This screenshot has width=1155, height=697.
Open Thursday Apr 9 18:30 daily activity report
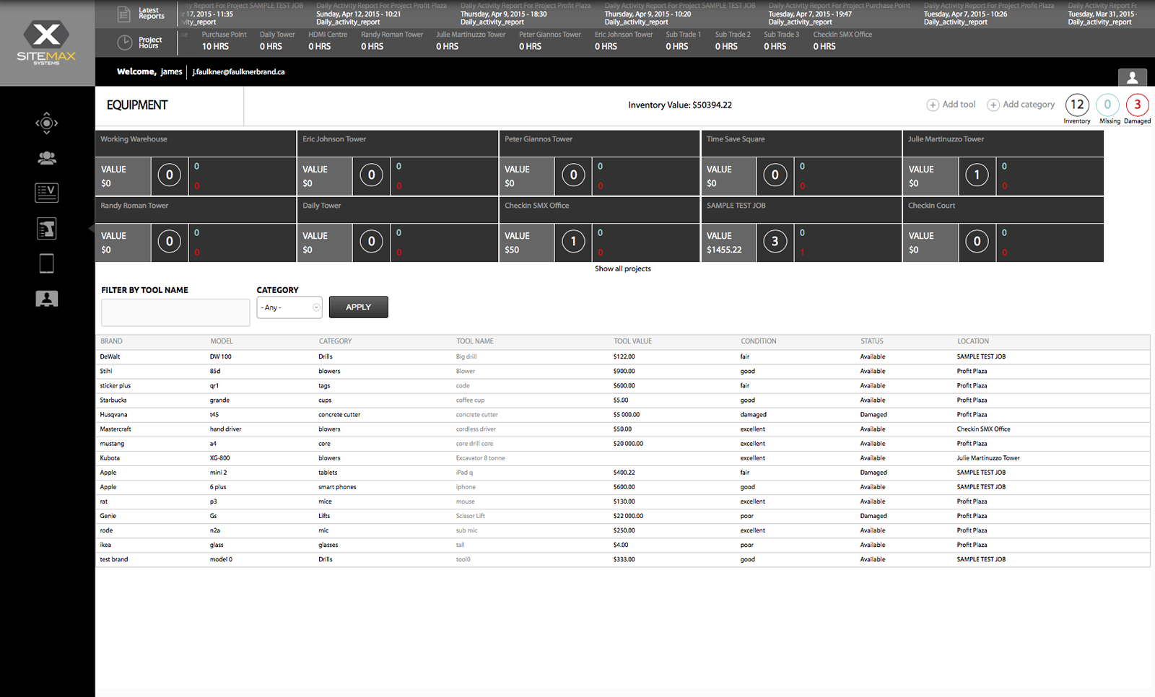(526, 14)
